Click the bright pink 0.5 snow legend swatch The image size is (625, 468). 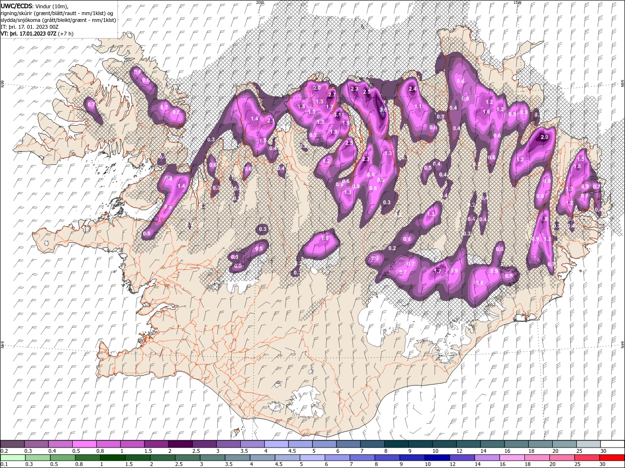[x=84, y=444]
